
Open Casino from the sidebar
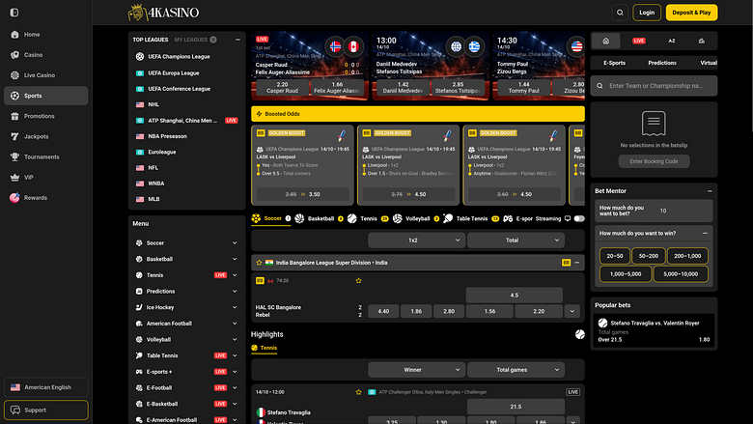tap(46, 55)
